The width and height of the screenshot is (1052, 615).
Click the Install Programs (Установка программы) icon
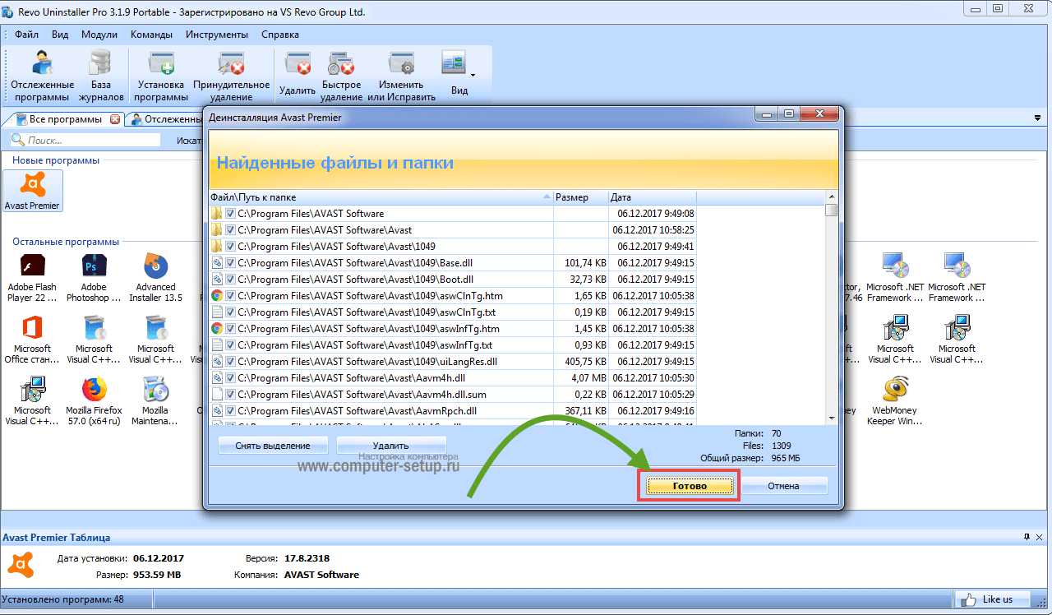tap(161, 74)
